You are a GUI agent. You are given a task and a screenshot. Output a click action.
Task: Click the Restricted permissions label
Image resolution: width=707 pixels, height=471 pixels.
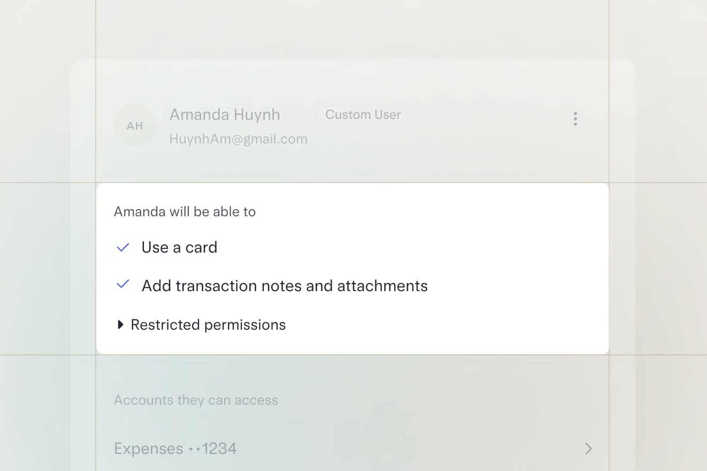point(208,325)
